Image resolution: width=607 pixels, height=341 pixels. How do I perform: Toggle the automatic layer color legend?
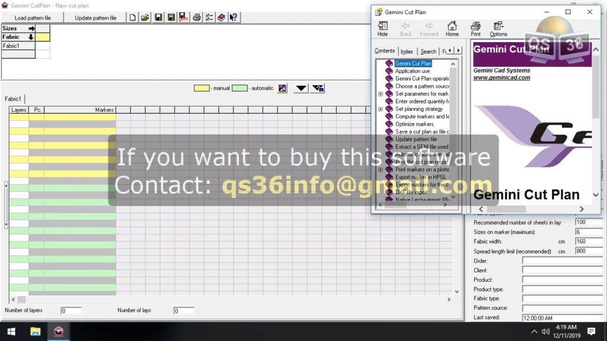(x=239, y=88)
